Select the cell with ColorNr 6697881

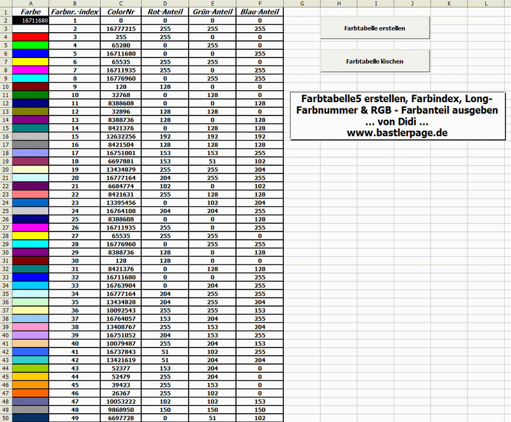click(x=121, y=161)
